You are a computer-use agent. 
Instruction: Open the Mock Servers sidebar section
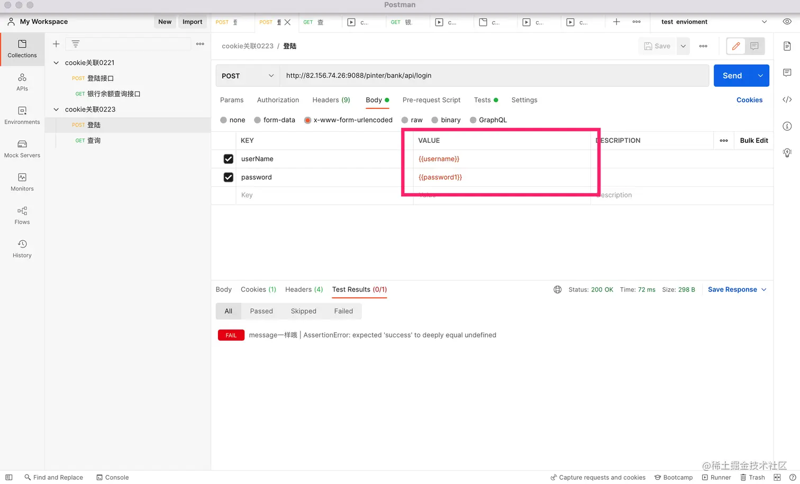pos(22,149)
